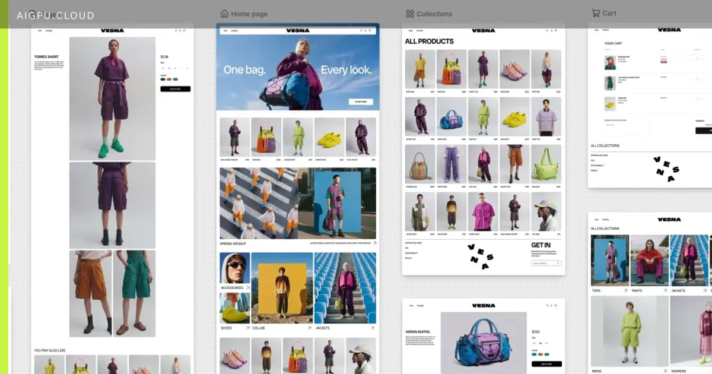Open lavender shirt product in All Products grid
Screen dimensions: 712x374
[546, 117]
